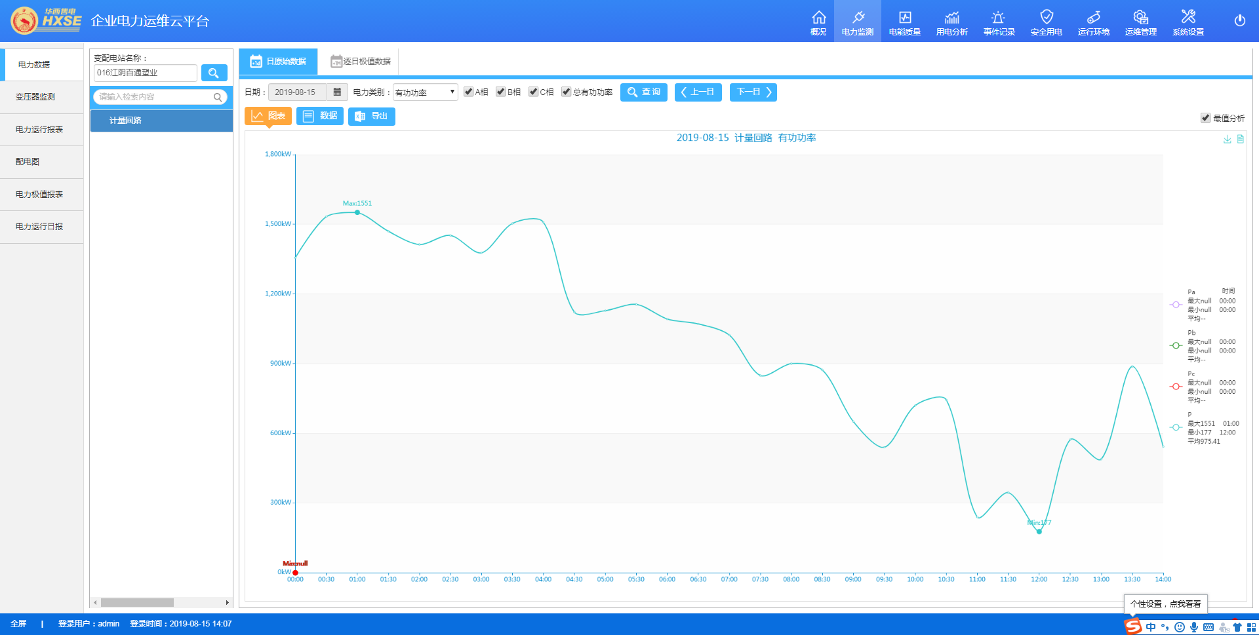The width and height of the screenshot is (1259, 635).
Task: Click the 查询 search button
Action: point(643,92)
